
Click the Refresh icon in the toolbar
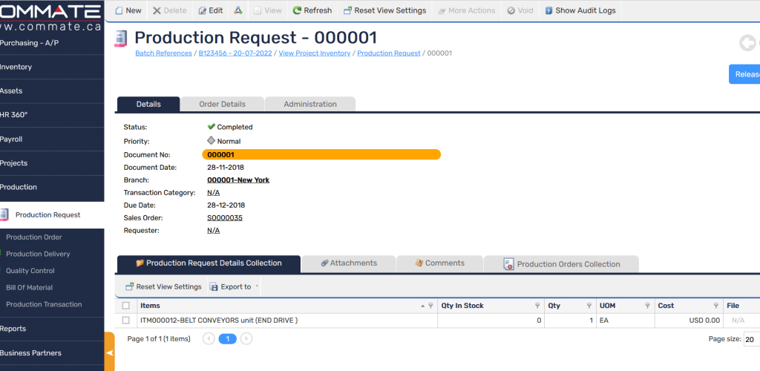pos(298,10)
